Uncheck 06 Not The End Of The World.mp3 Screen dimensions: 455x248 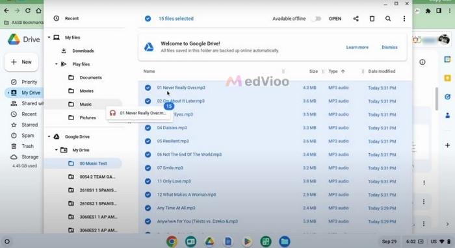click(148, 155)
